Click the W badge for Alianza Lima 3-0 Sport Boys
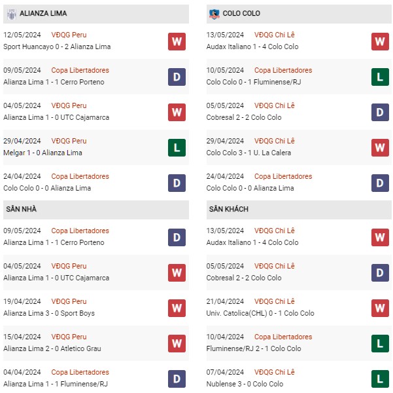The image size is (393, 393). click(x=177, y=308)
